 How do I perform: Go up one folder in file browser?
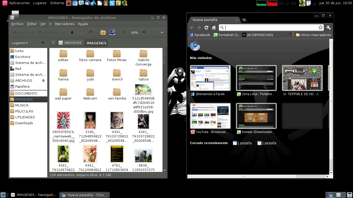click(72, 32)
